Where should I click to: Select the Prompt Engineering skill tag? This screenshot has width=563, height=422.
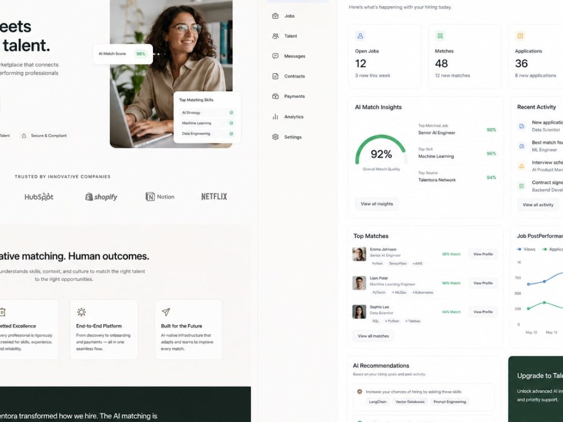(449, 402)
